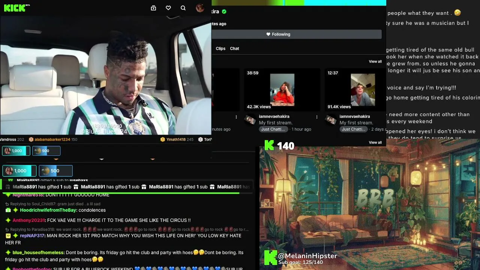
Task: Click Just Chatting tag on the 2 days ago video
Action: [x=353, y=129]
